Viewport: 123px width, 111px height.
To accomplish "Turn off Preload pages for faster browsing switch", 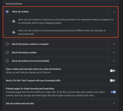I will click(x=113, y=92).
